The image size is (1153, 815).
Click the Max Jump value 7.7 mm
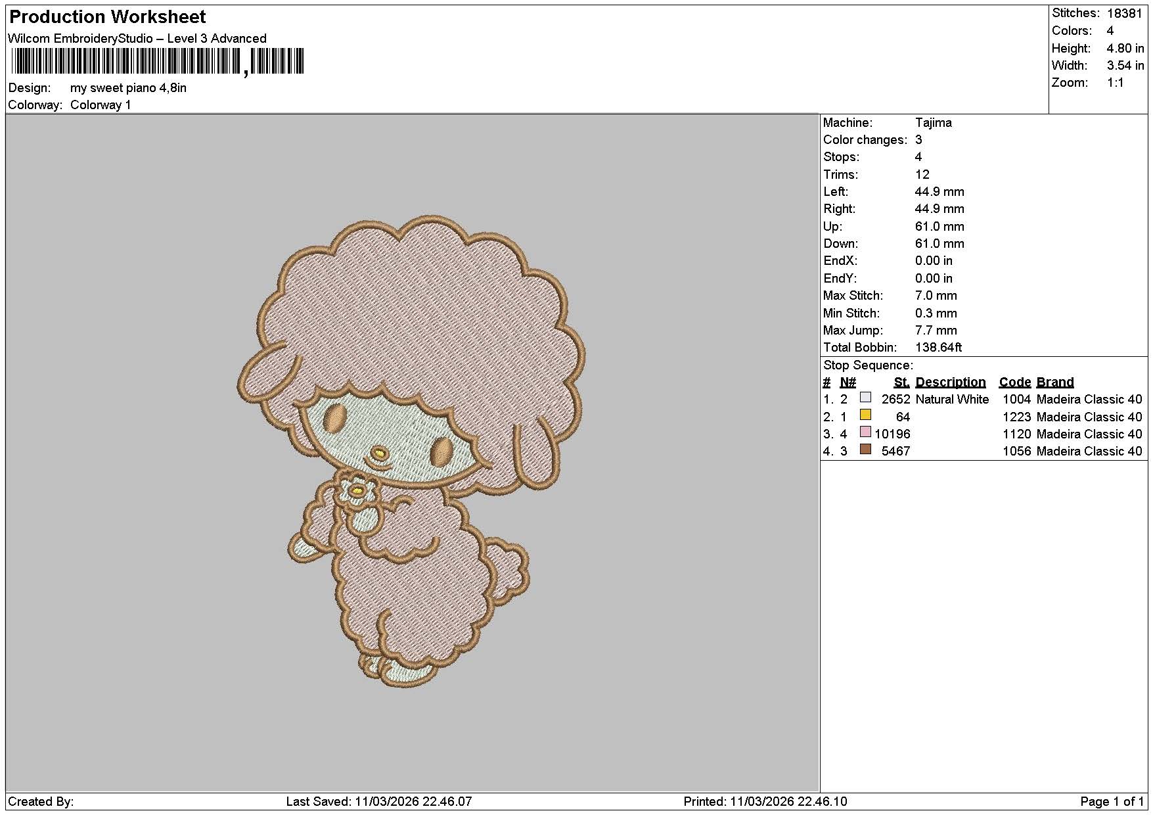coord(936,331)
